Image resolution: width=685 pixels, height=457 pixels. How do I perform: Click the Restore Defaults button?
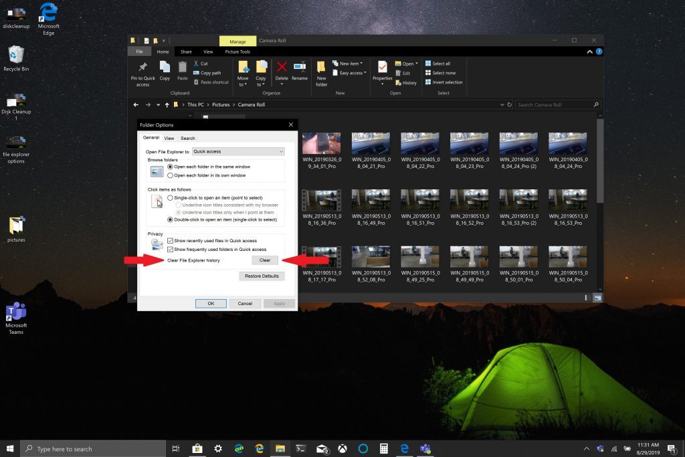(262, 276)
